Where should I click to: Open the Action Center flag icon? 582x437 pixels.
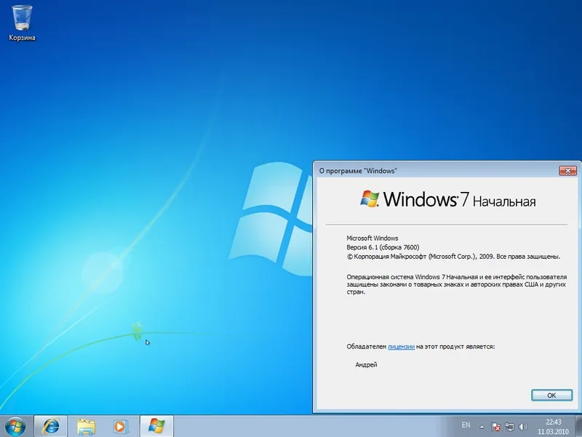pos(495,427)
